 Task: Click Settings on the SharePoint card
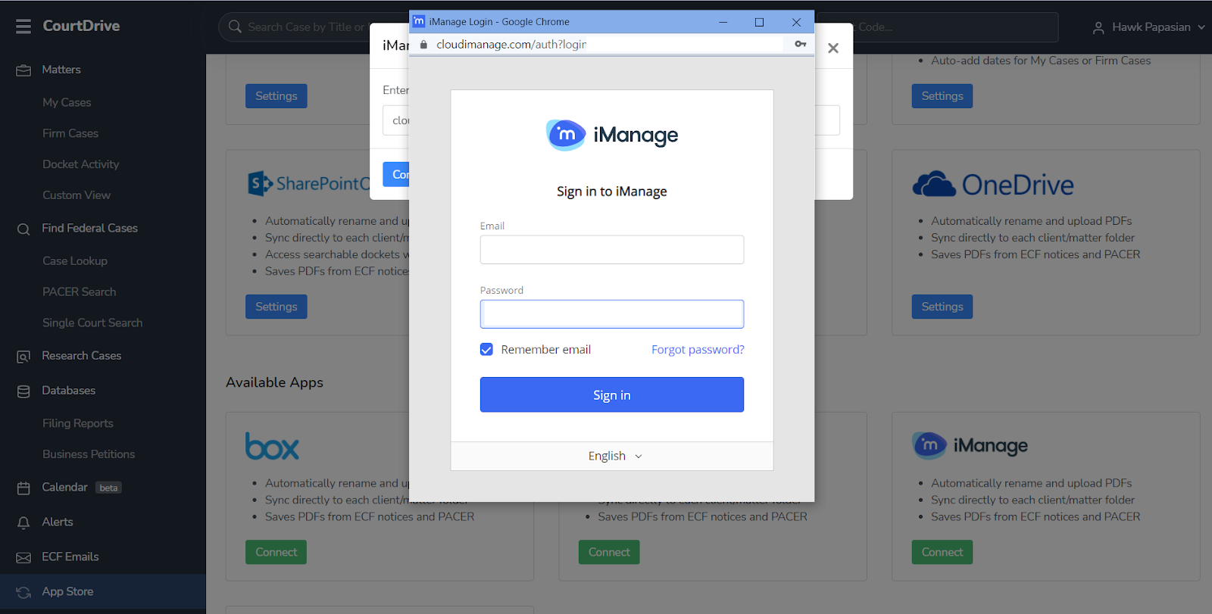276,307
